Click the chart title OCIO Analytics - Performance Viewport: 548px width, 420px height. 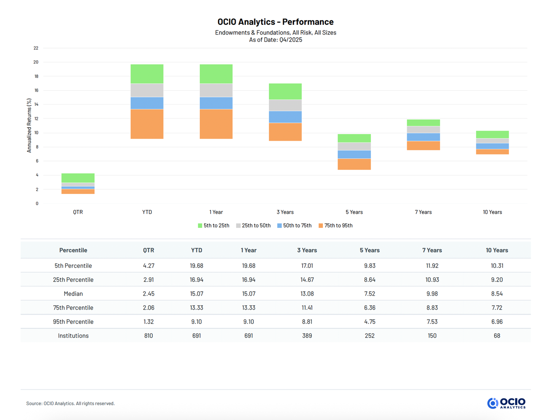[274, 21]
